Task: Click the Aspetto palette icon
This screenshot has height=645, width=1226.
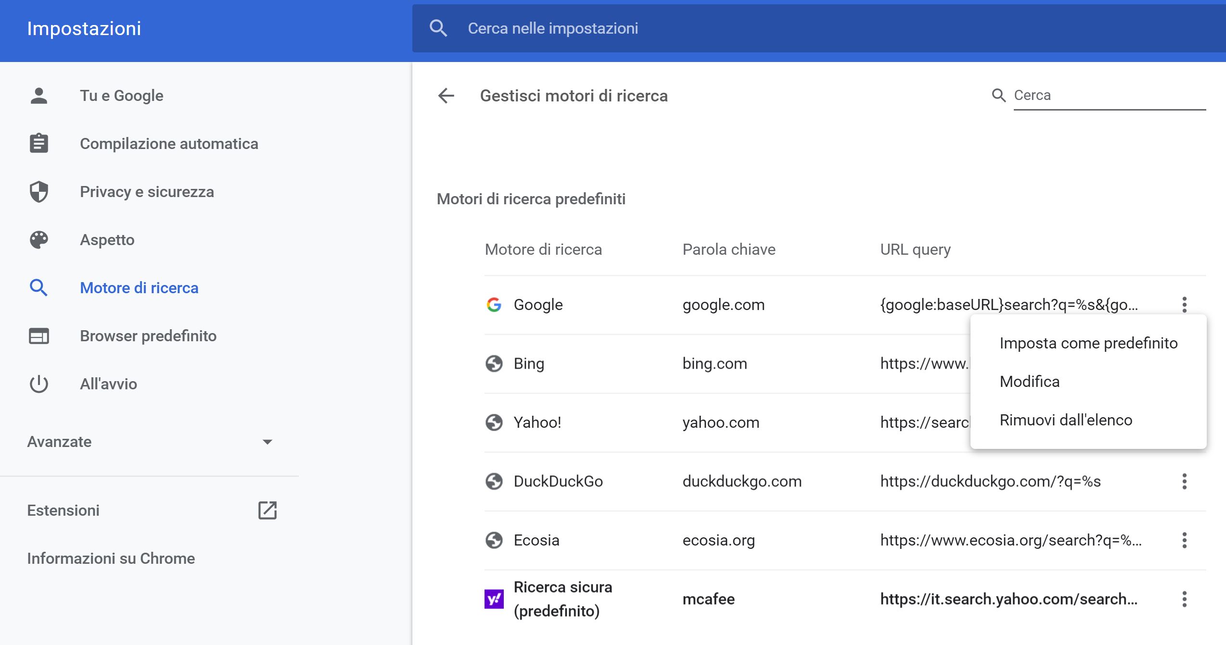Action: tap(39, 240)
